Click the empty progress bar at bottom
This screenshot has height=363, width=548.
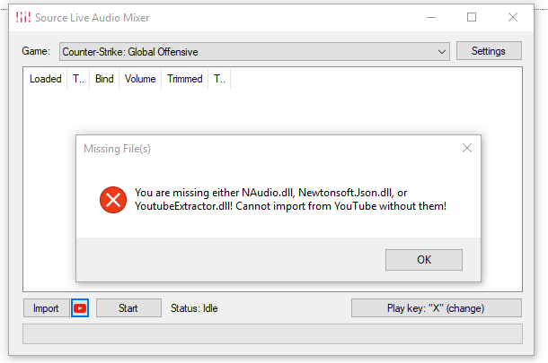272,333
